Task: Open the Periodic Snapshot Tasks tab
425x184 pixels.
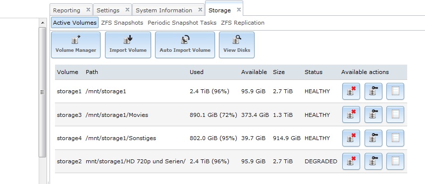Action: [x=182, y=23]
